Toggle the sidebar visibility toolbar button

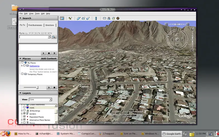coord(62,18)
